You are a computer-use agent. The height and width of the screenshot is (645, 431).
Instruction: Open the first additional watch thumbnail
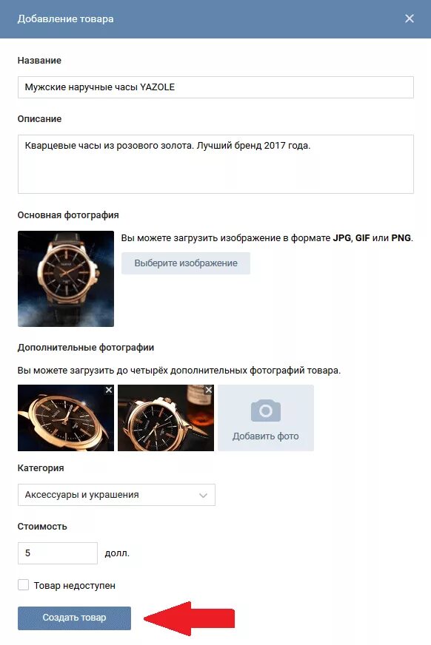point(66,418)
